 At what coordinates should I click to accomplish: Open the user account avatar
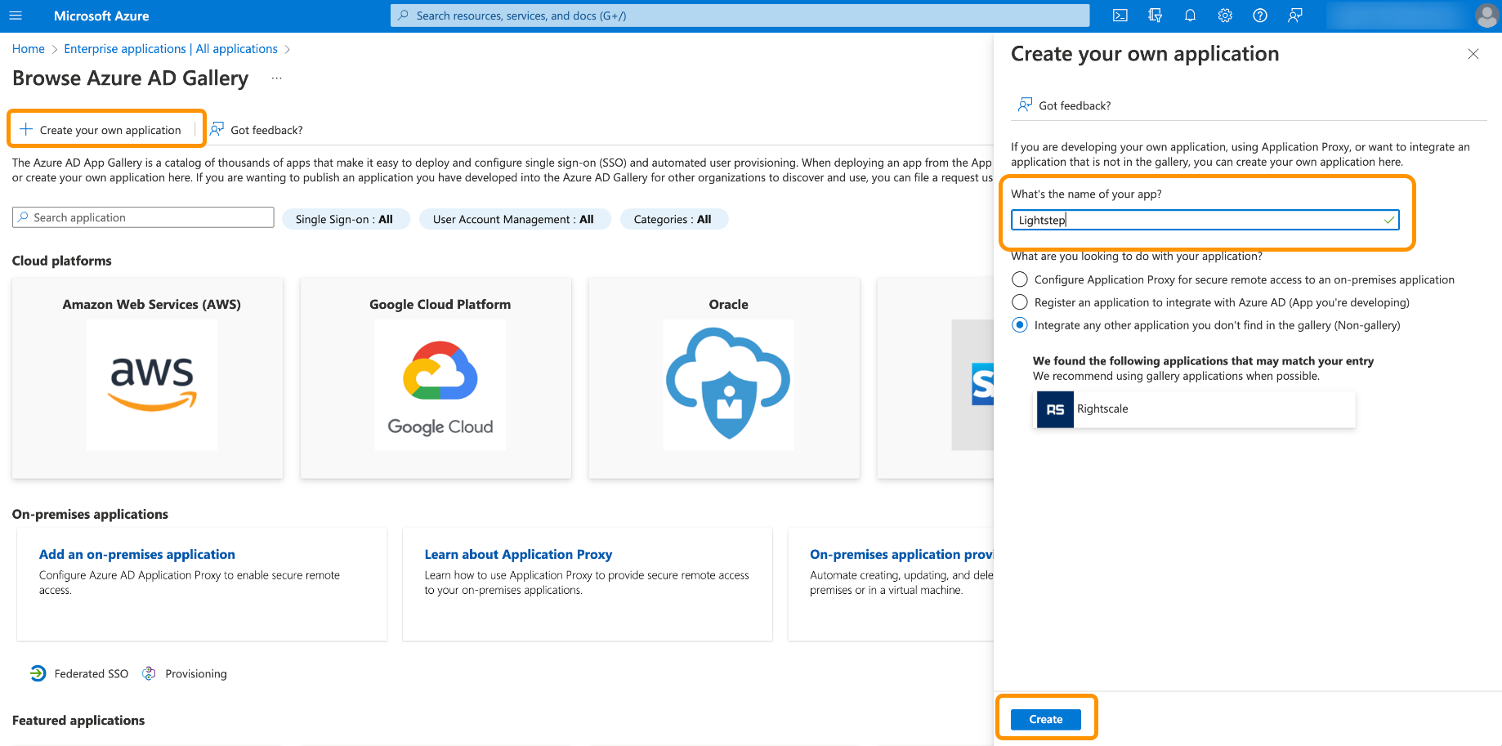[1486, 16]
